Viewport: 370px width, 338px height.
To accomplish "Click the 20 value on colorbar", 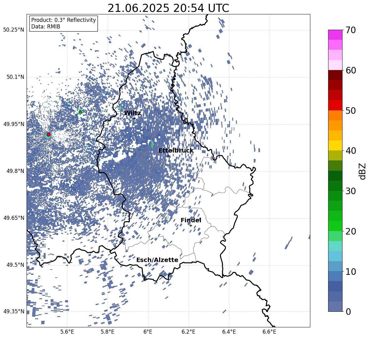I will click(x=350, y=231).
